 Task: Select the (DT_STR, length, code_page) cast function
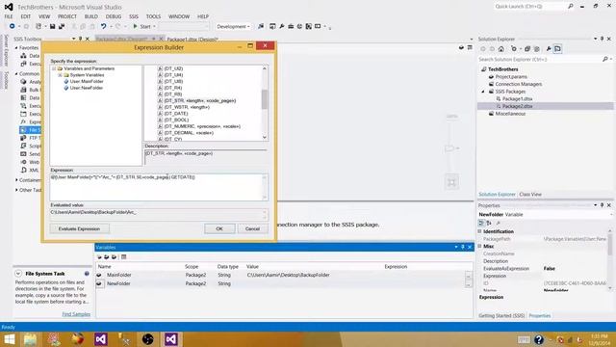(200, 100)
